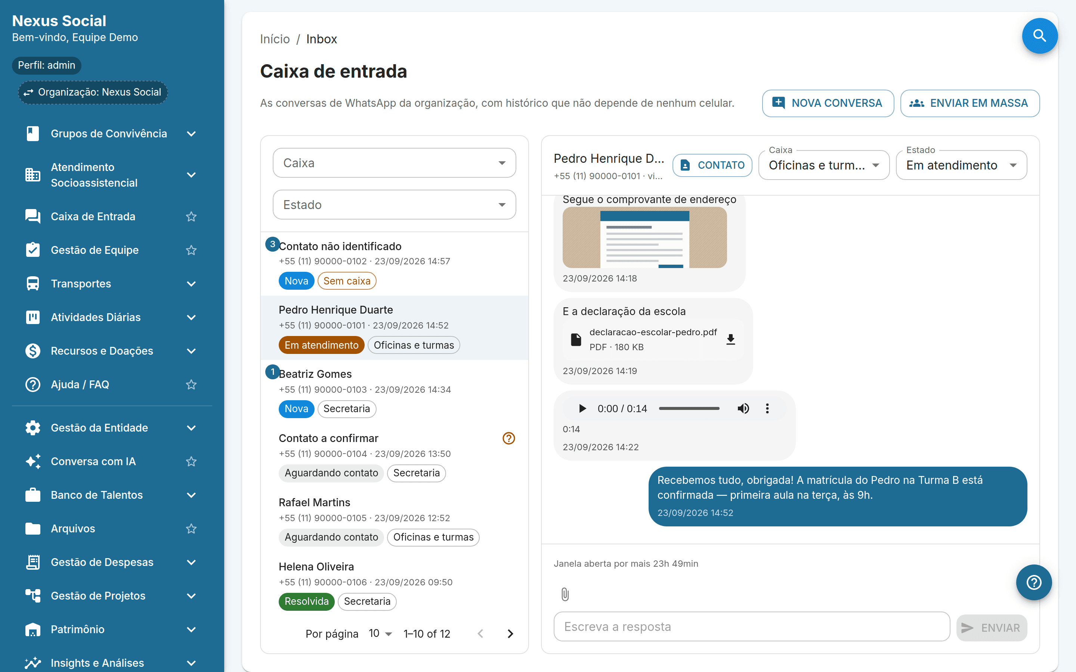The height and width of the screenshot is (672, 1076).
Task: Open the audio player three-dot menu
Action: point(767,408)
